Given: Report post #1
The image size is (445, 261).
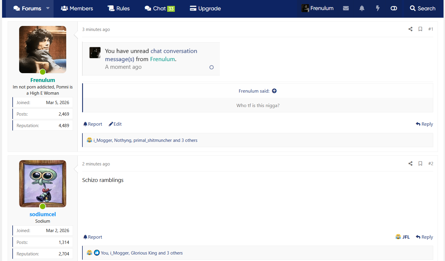Looking at the screenshot, I should click(x=93, y=124).
